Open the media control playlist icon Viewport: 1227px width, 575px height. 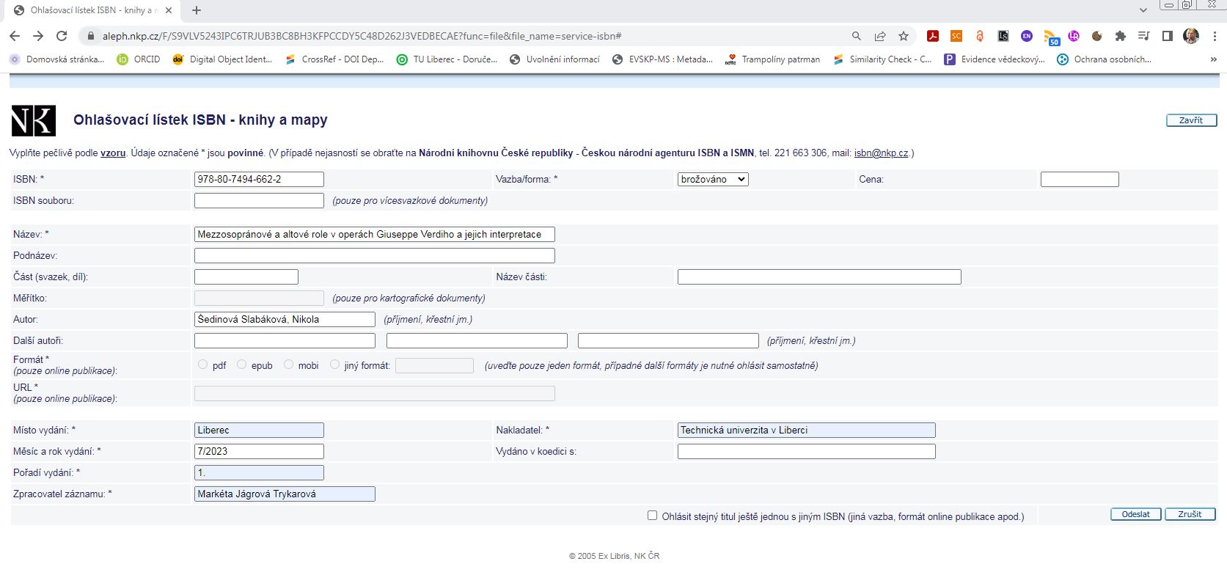click(1143, 36)
